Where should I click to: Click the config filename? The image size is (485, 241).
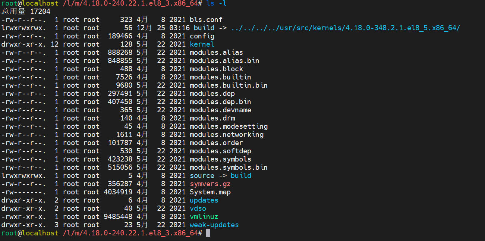point(202,36)
